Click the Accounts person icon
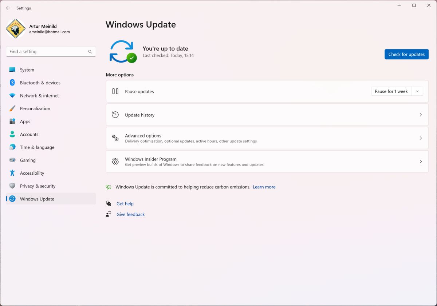 (12, 134)
